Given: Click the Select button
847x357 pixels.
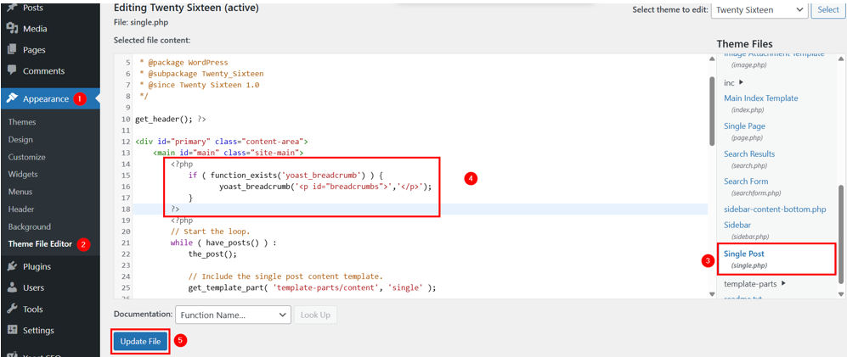Looking at the screenshot, I should click(828, 9).
